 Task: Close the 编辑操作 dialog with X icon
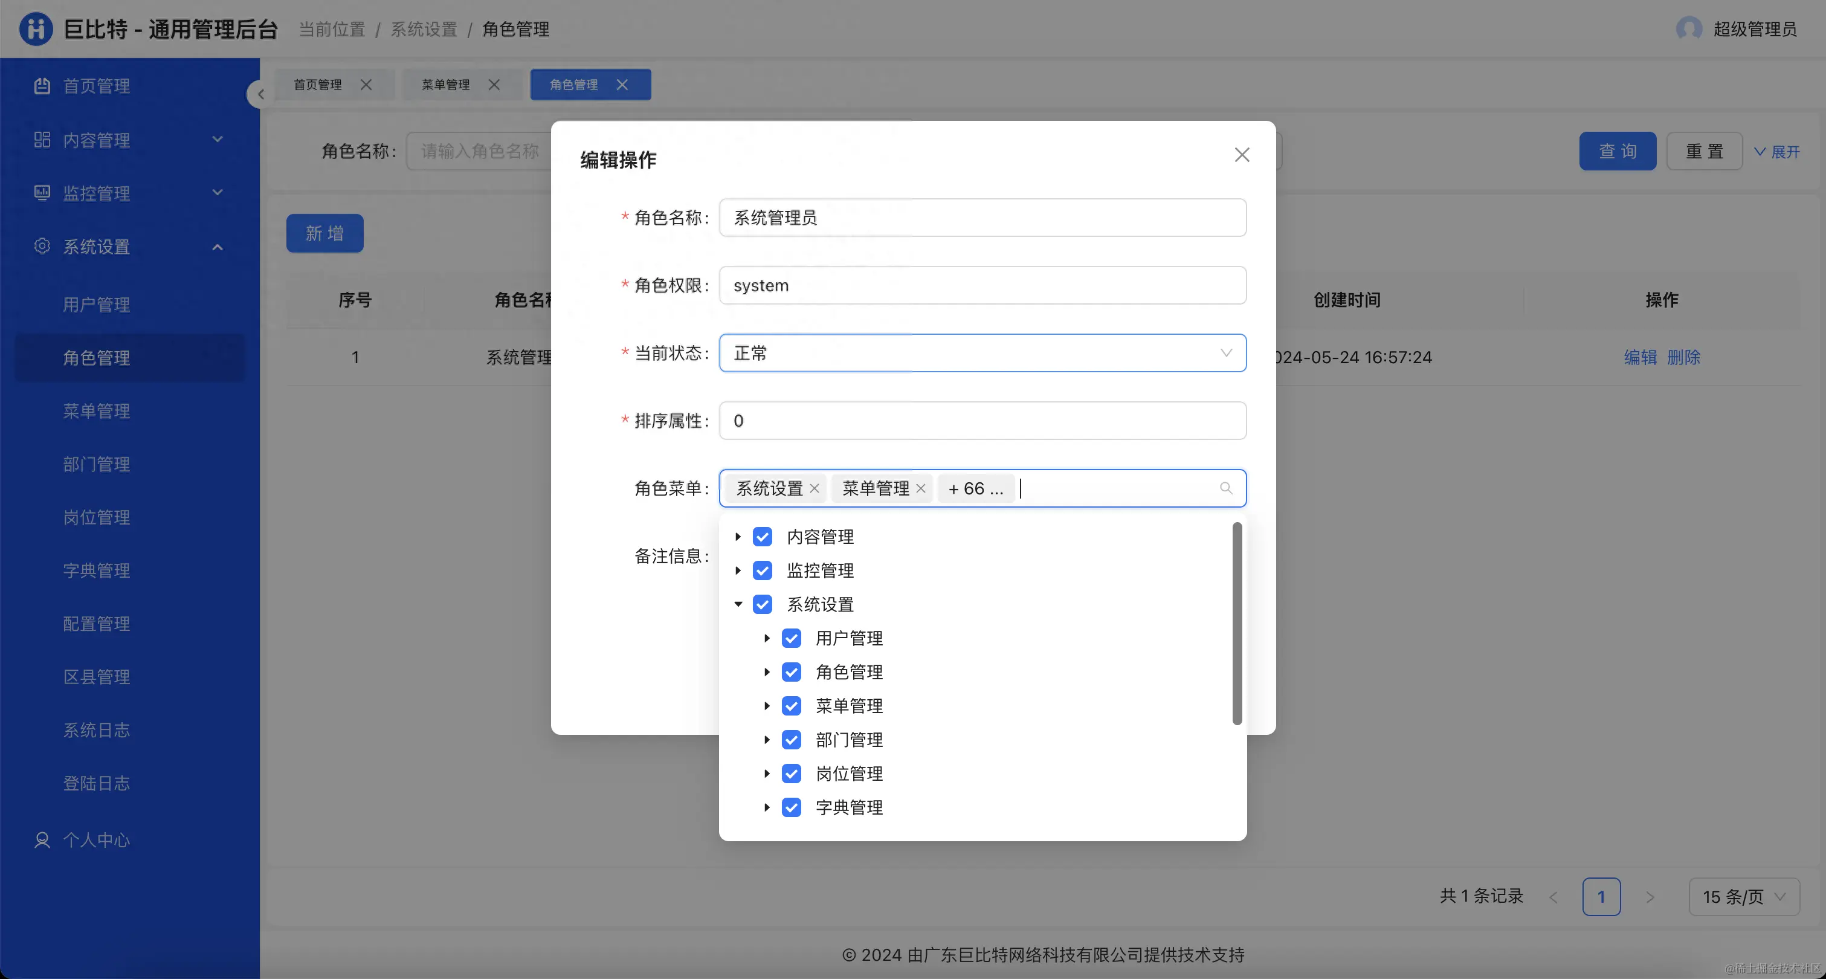tap(1241, 155)
